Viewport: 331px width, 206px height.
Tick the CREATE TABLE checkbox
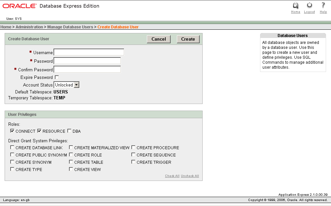pos(71,162)
